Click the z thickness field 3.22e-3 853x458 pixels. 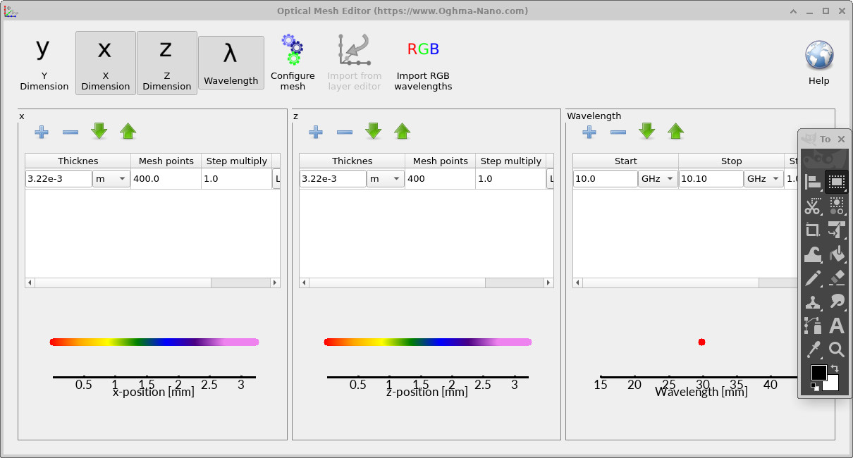333,179
